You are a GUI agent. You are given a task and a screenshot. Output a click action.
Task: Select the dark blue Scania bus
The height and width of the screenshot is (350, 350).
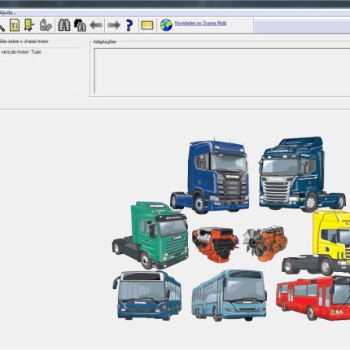tap(147, 295)
